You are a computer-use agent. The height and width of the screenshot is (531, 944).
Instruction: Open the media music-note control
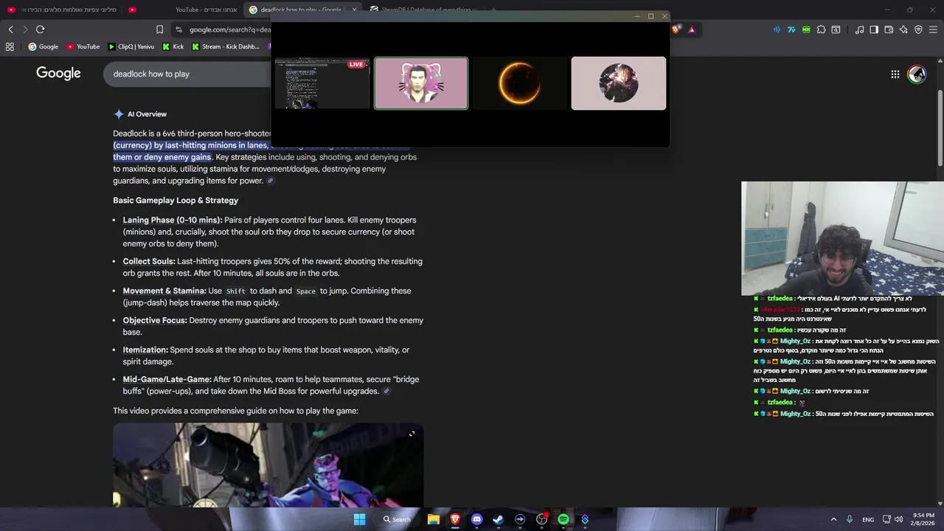click(859, 29)
